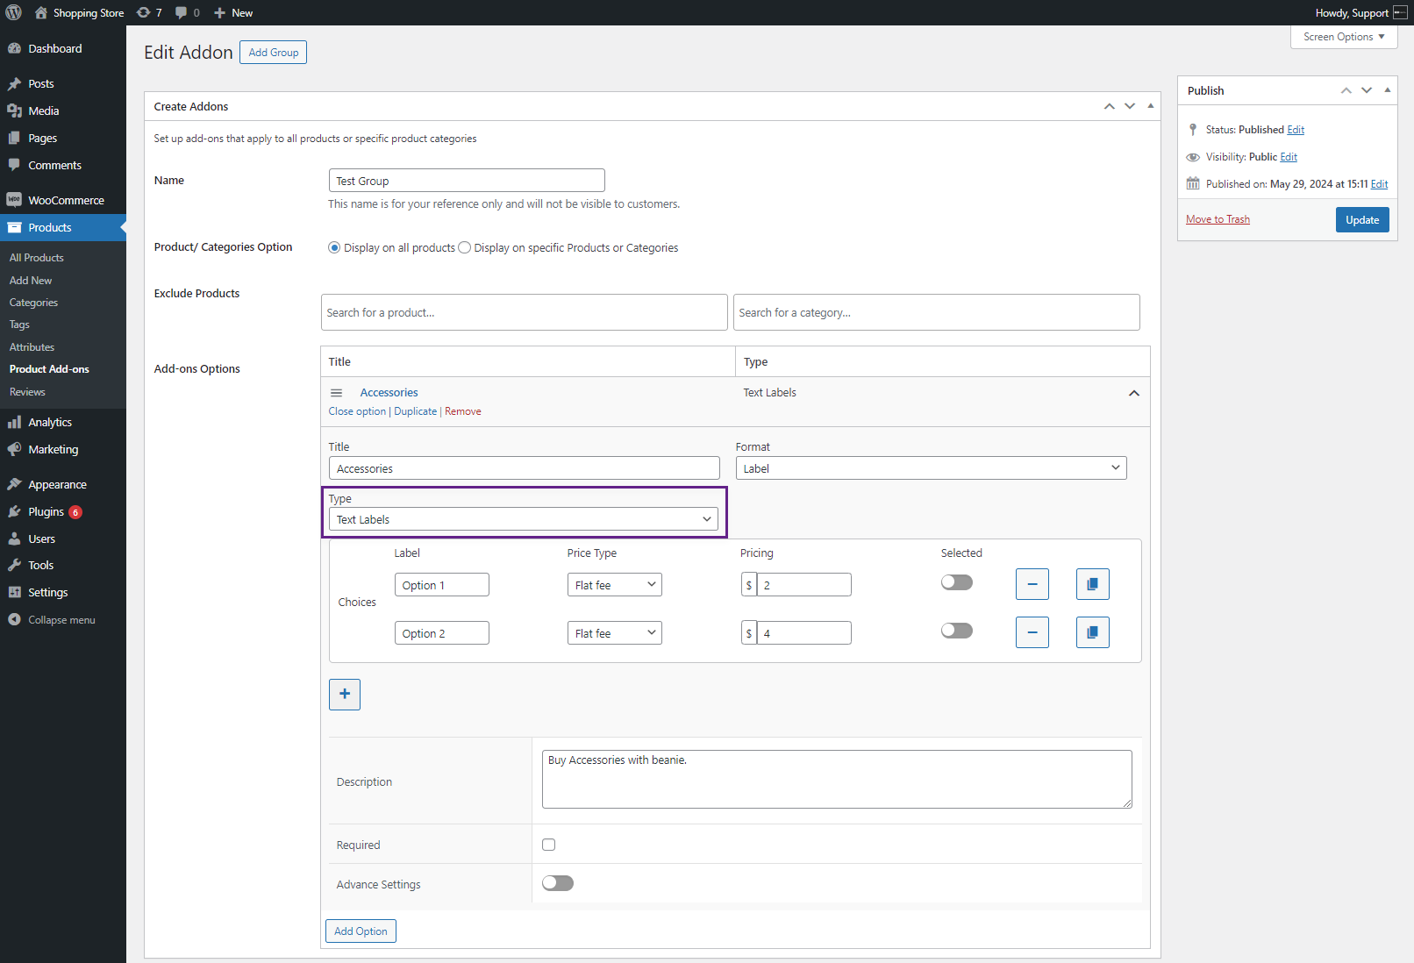The image size is (1414, 963).
Task: Select Display on specific Products or Categories
Action: coord(465,247)
